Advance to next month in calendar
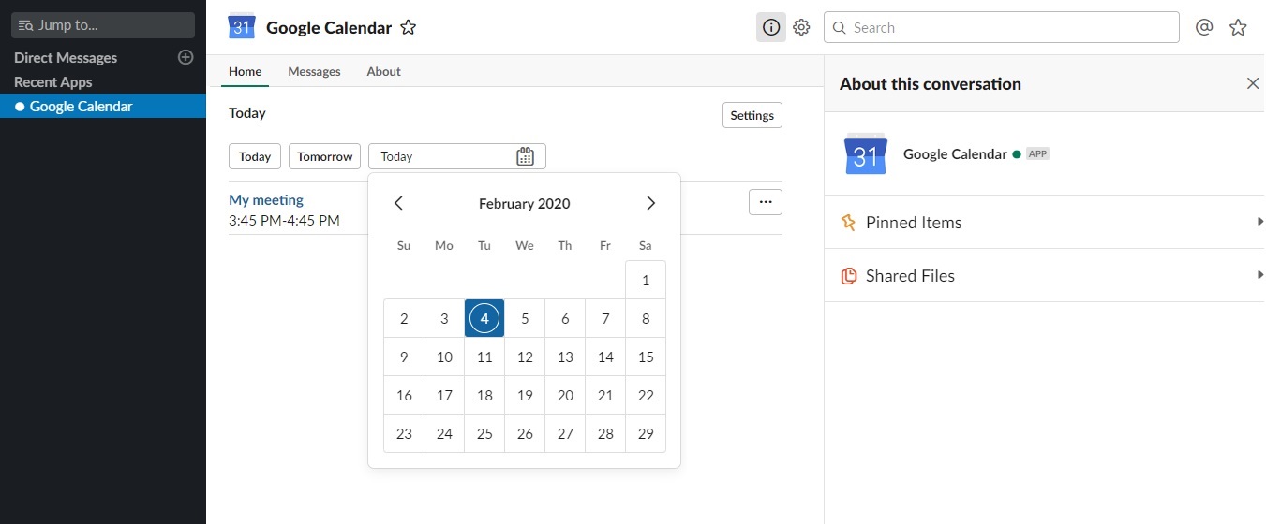 tap(650, 203)
